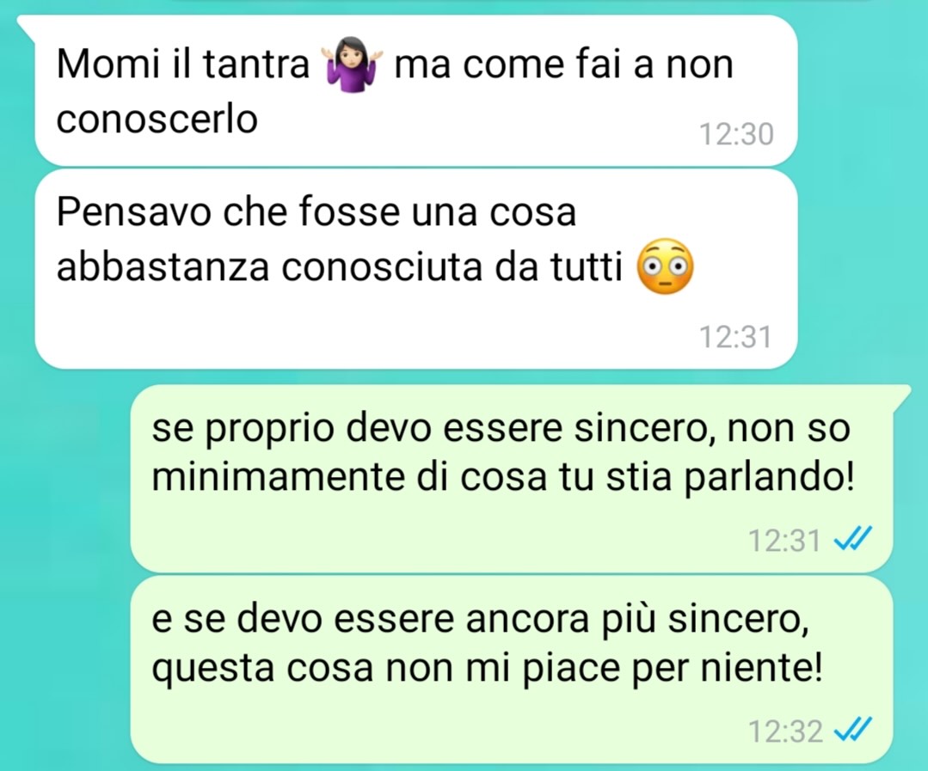Screen dimensions: 928x771
Task: Select the "Pensavo che fosse" message
Action: tap(416, 269)
